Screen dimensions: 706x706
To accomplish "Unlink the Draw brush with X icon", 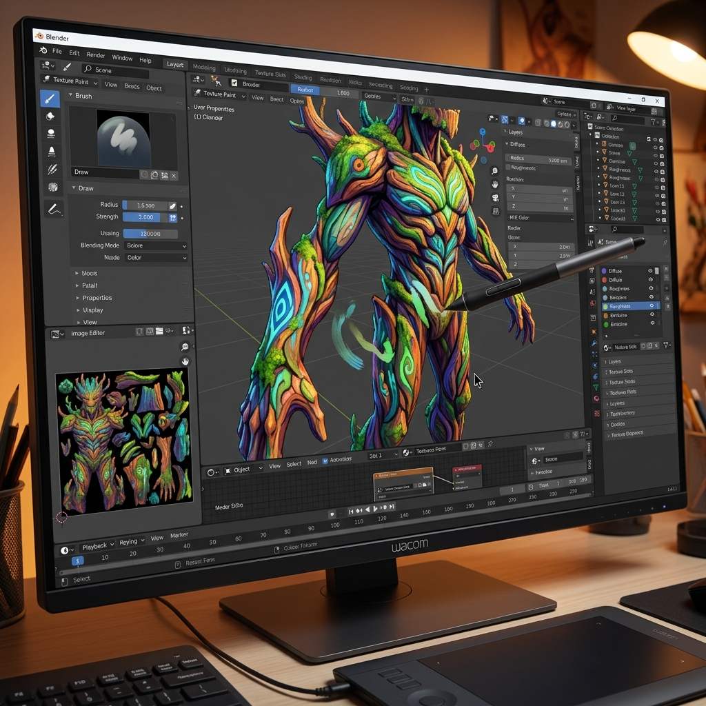I will tap(174, 176).
